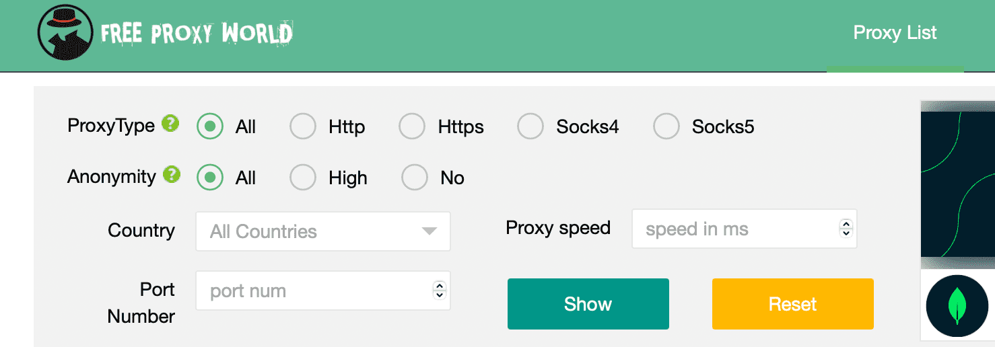Image resolution: width=995 pixels, height=347 pixels.
Task: Choose the Socks4 proxy type
Action: coord(530,126)
